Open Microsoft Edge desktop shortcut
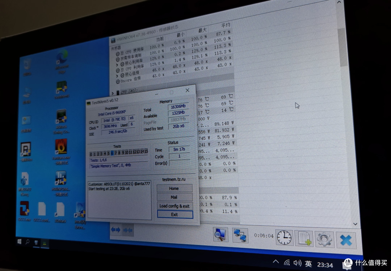This screenshot has width=391, height=271. [62, 61]
